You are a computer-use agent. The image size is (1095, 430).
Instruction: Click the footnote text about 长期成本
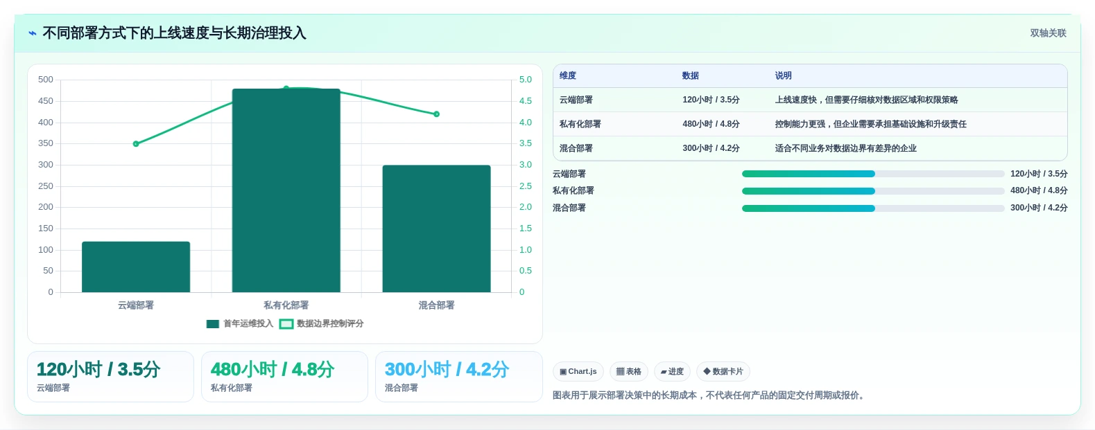tap(709, 395)
